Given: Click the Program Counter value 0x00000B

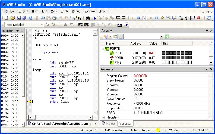Looking at the screenshot, I should pos(140,76).
